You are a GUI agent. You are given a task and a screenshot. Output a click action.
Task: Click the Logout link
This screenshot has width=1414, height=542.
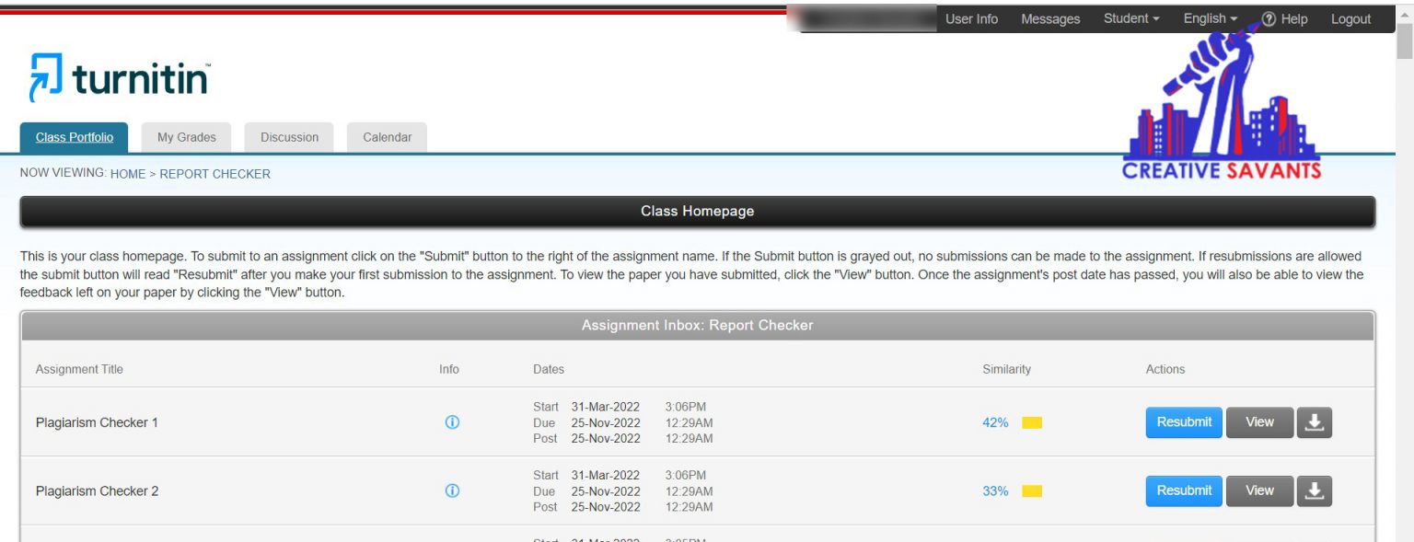(1350, 19)
